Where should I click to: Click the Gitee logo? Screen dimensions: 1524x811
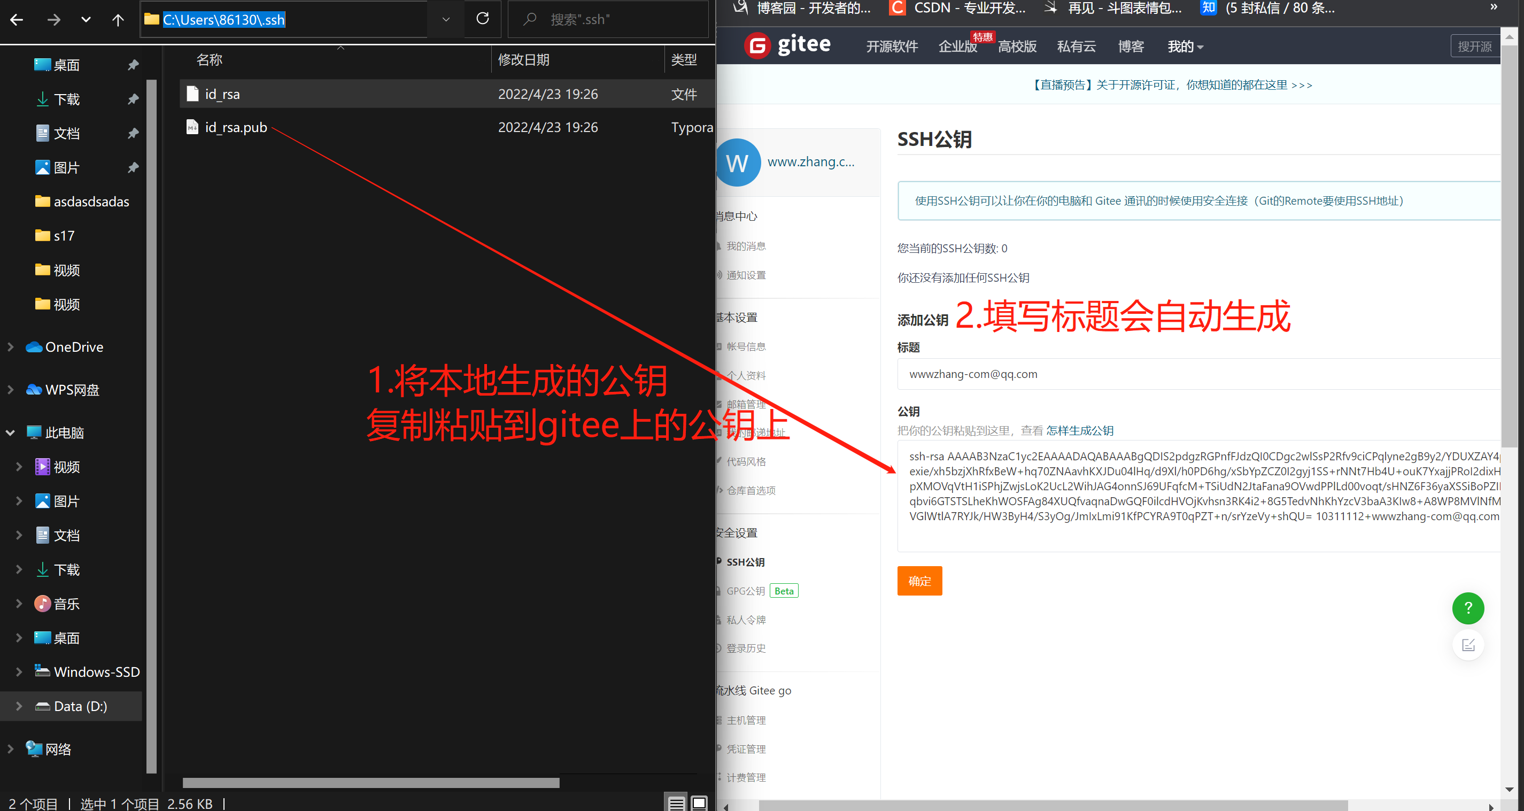pyautogui.click(x=787, y=45)
